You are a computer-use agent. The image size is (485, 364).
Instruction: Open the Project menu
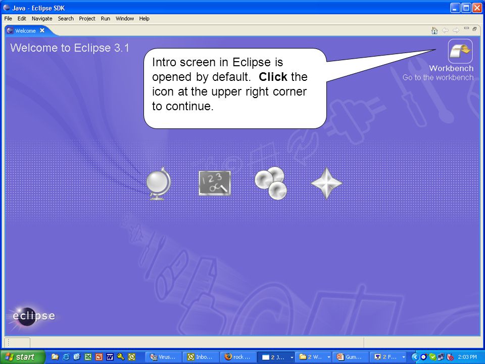[x=87, y=19]
